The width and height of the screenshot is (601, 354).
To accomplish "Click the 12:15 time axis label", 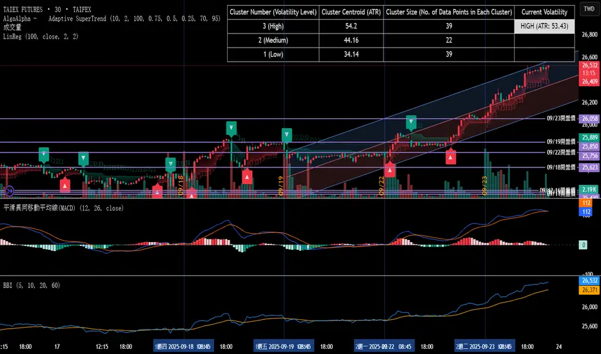I will (x=102, y=347).
